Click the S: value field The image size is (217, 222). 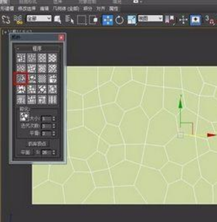pos(46,152)
